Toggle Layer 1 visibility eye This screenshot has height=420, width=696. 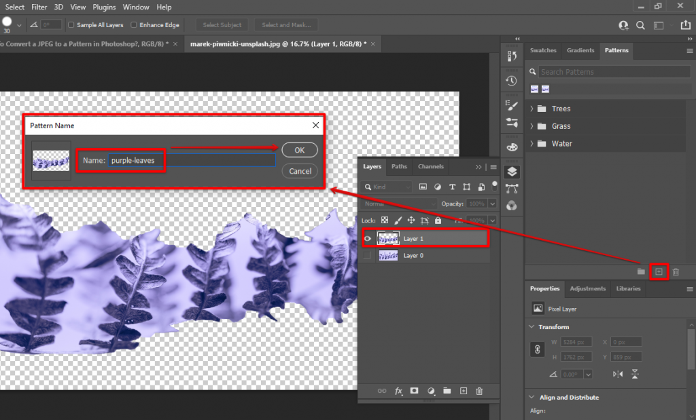point(367,238)
